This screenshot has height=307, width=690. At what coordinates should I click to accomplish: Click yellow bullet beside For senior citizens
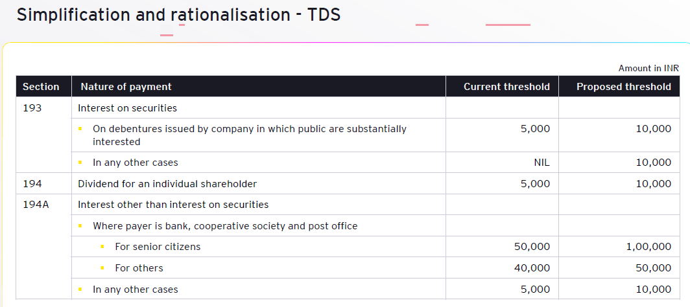[102, 247]
